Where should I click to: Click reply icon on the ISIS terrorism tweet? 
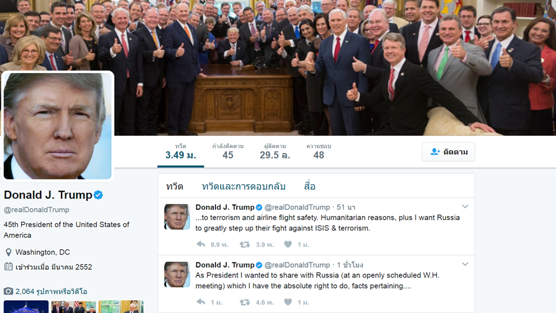point(201,244)
